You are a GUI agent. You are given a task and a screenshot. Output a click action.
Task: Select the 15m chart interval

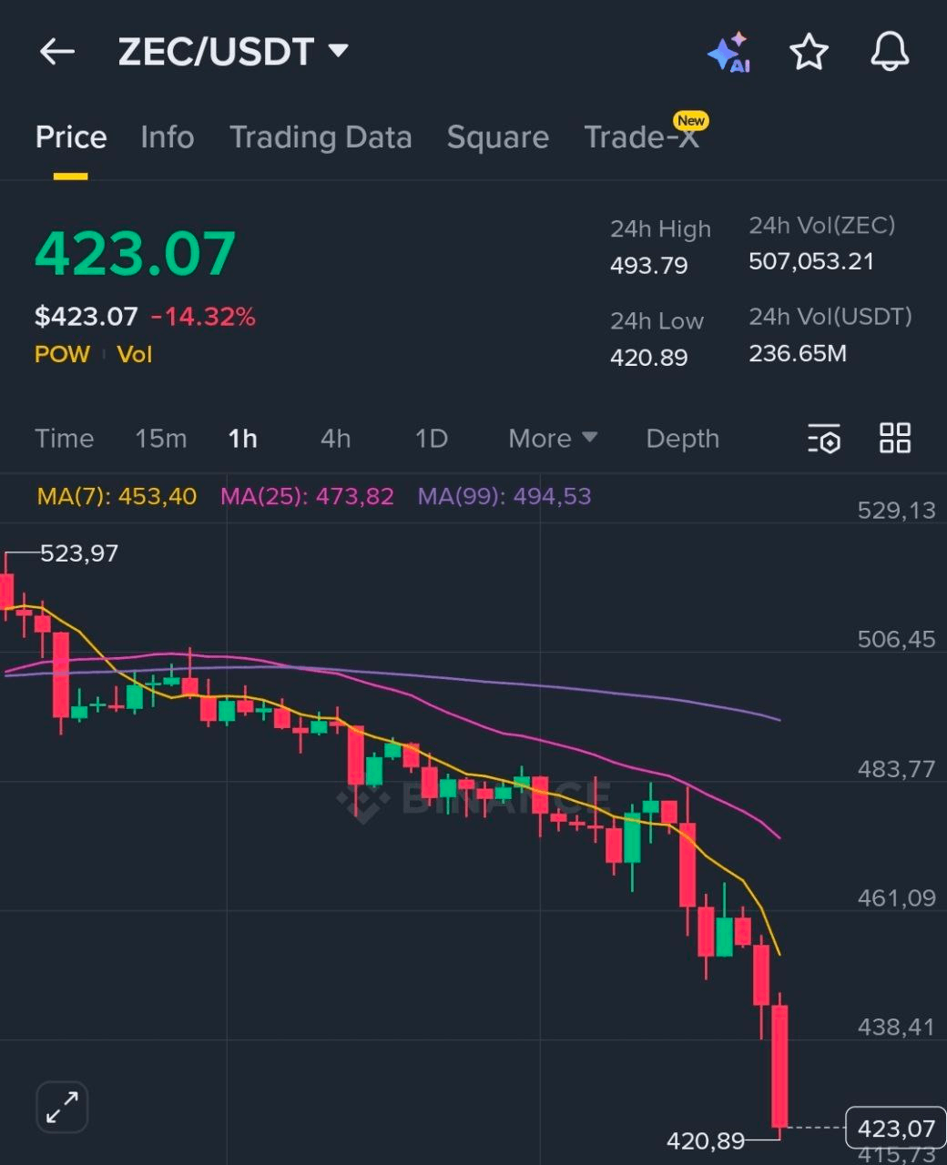point(161,439)
